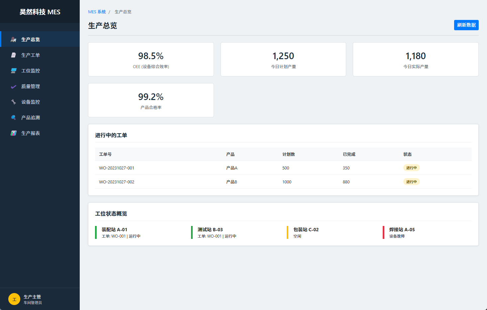Click the factory icon beside 生产总览

coord(13,40)
